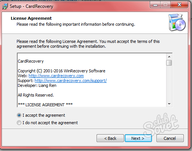
Task: Close the Setup - CardRecovery window
Action: 179,5
